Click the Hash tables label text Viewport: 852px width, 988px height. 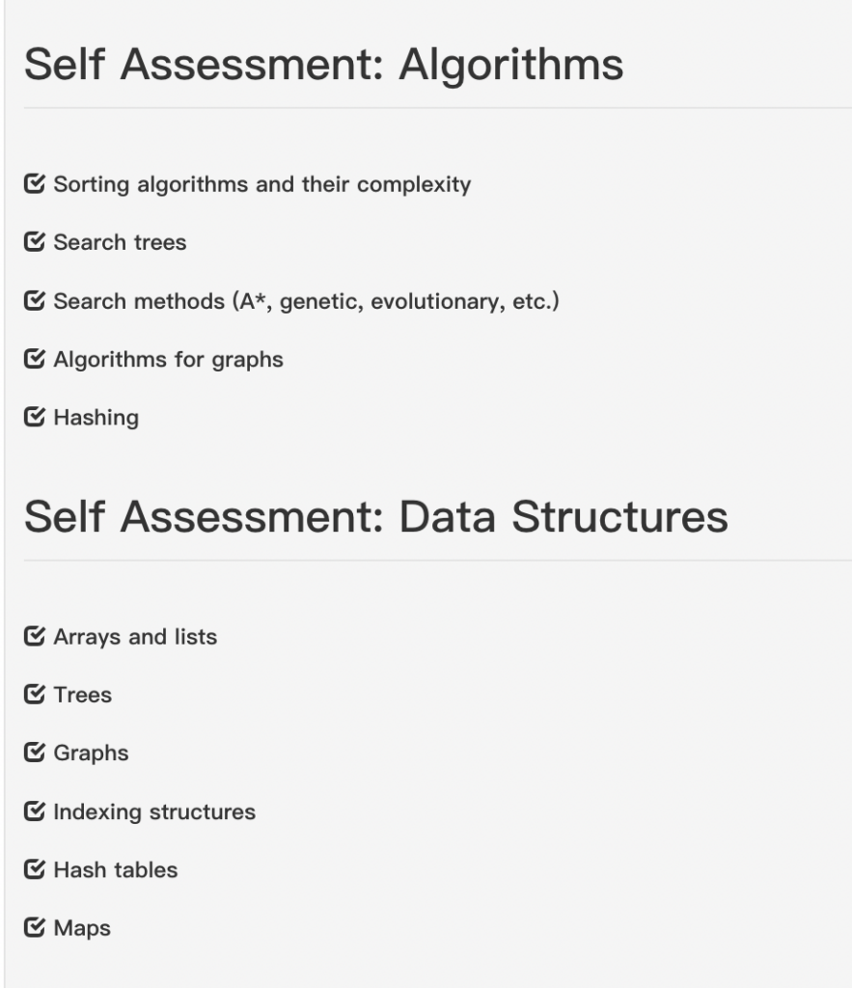(x=116, y=869)
